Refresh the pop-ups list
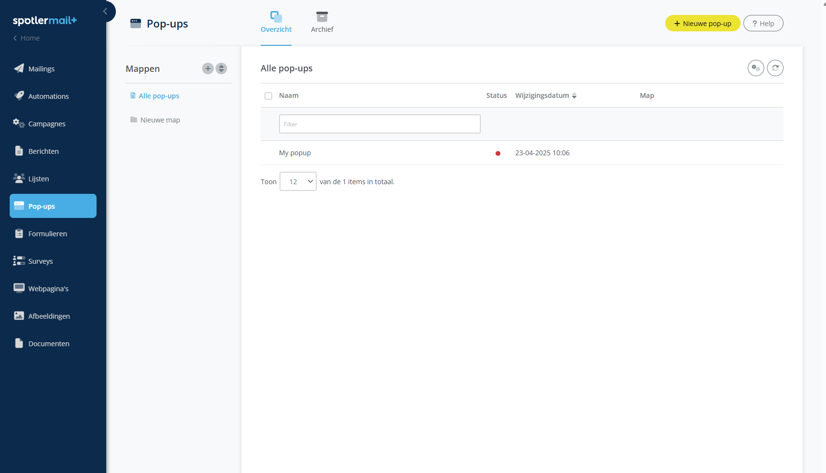This screenshot has height=473, width=826. click(775, 68)
